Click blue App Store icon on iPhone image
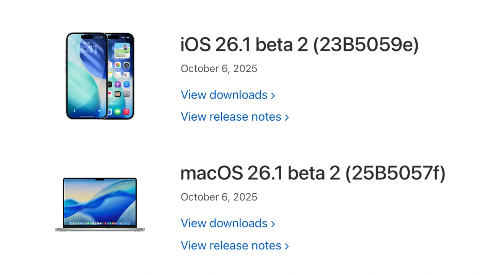Image resolution: width=490 pixels, height=275 pixels. click(126, 84)
